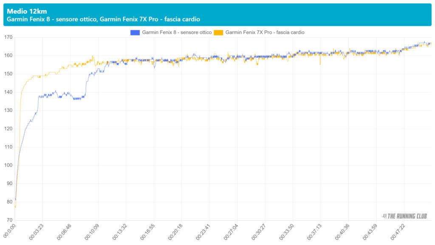This screenshot has height=245, width=435.
Task: Toggle the 'Garmin Fenix 7X Pro - fascia cardio' legend label
Action: point(265,32)
